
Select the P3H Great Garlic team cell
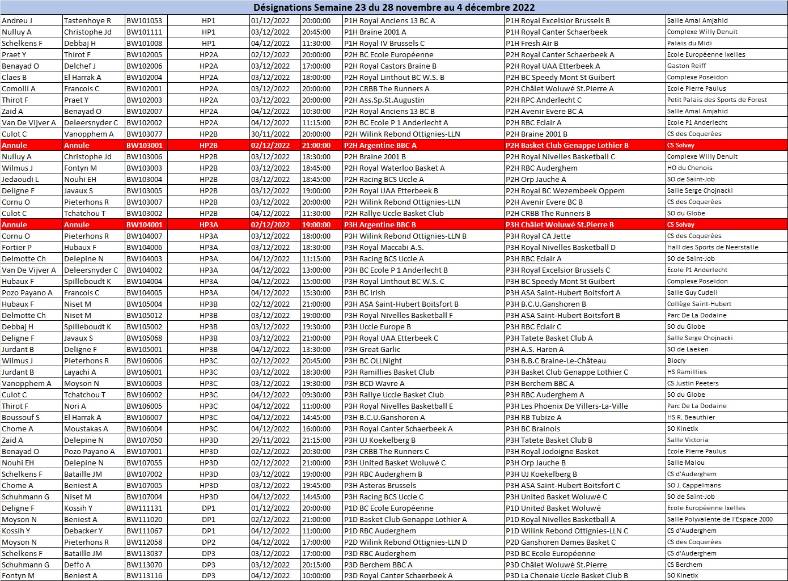pos(372,350)
